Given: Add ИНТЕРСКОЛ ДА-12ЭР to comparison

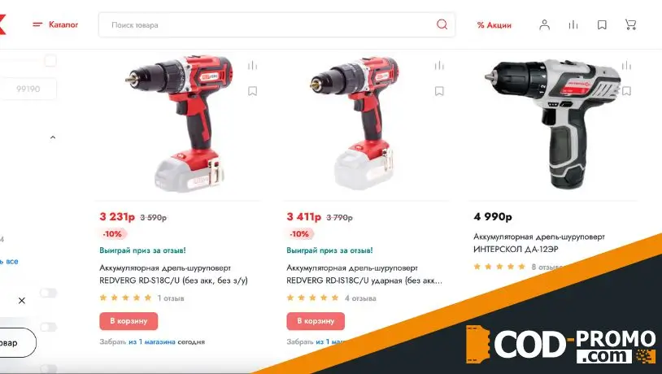Looking at the screenshot, I should click(x=626, y=65).
